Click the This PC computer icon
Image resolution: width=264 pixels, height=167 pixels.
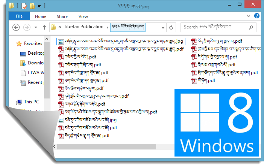pyautogui.click(x=19, y=102)
